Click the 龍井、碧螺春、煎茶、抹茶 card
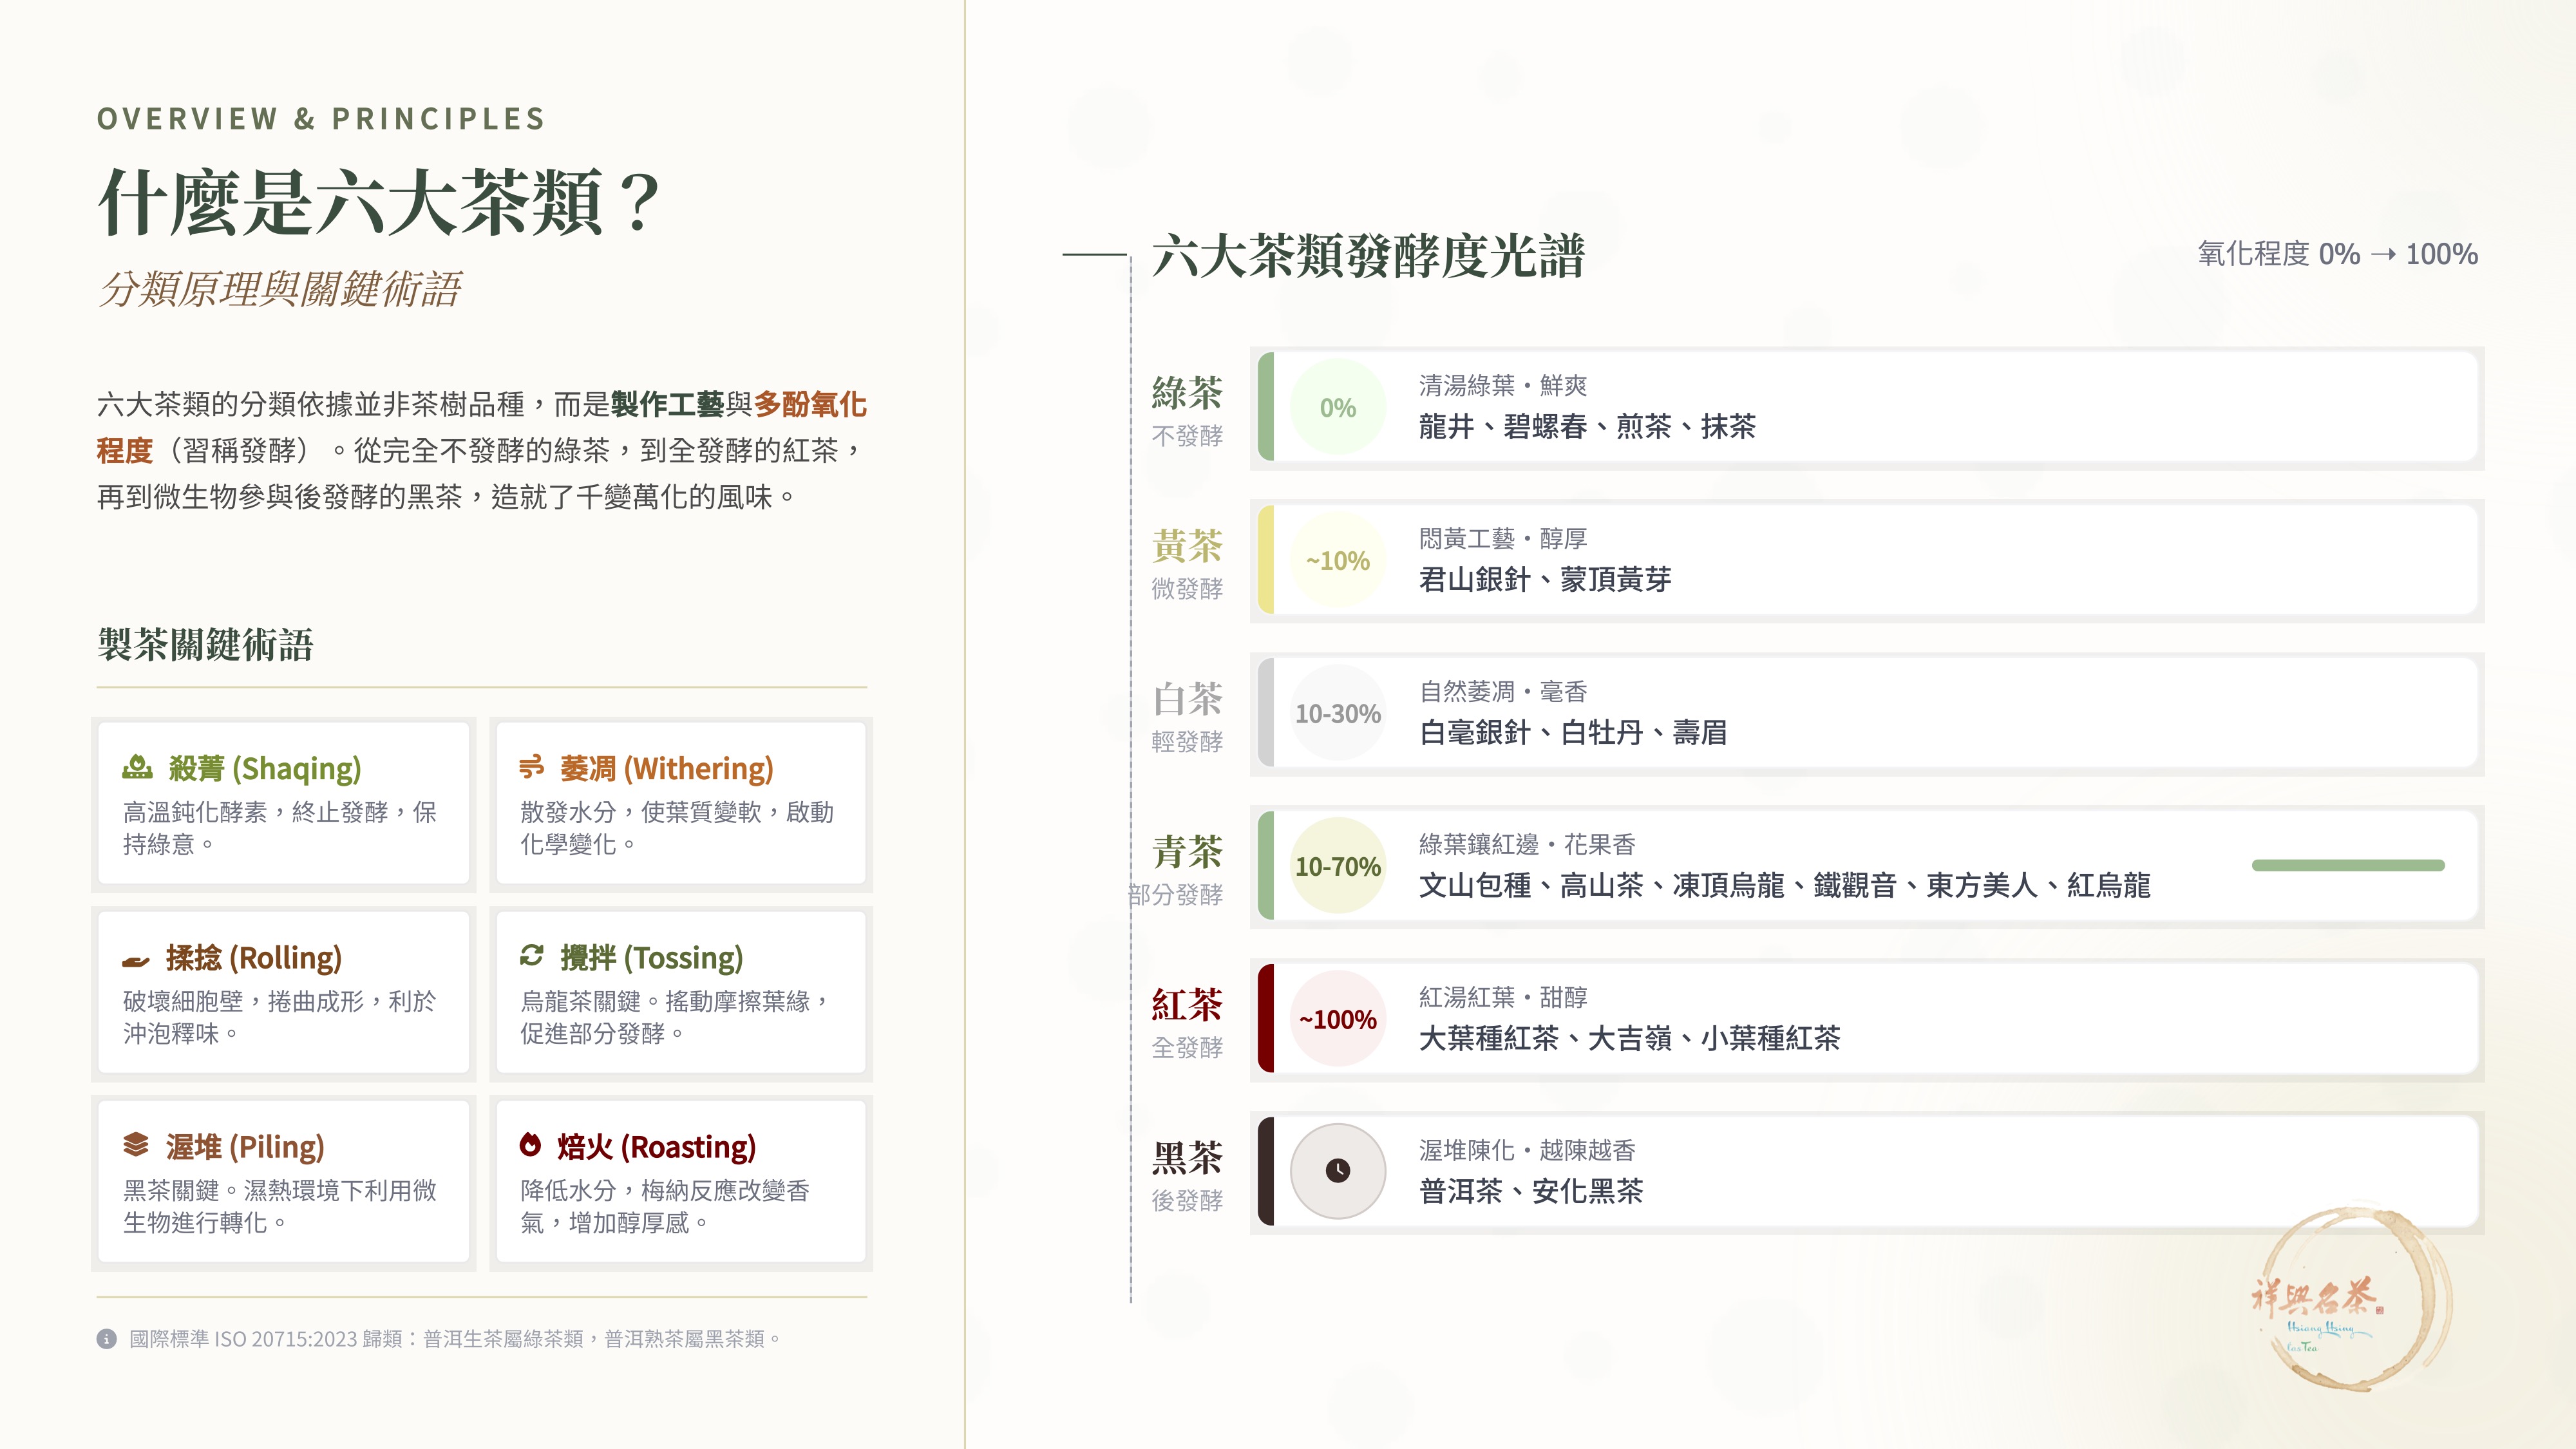2576x1449 pixels. tap(1867, 407)
